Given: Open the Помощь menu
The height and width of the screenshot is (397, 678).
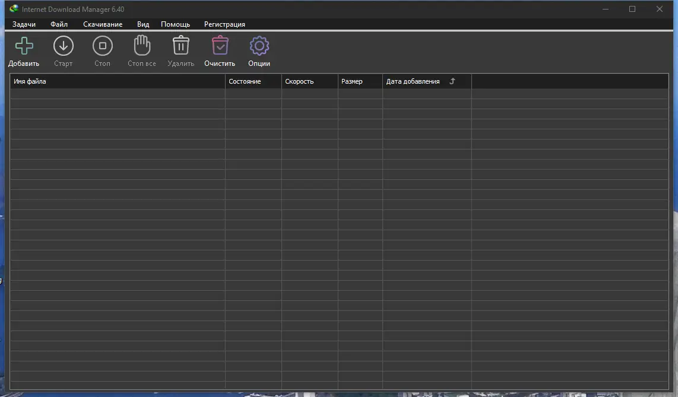Looking at the screenshot, I should click(x=175, y=24).
